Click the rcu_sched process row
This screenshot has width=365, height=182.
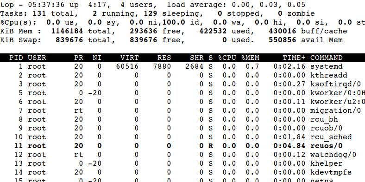coord(182,137)
